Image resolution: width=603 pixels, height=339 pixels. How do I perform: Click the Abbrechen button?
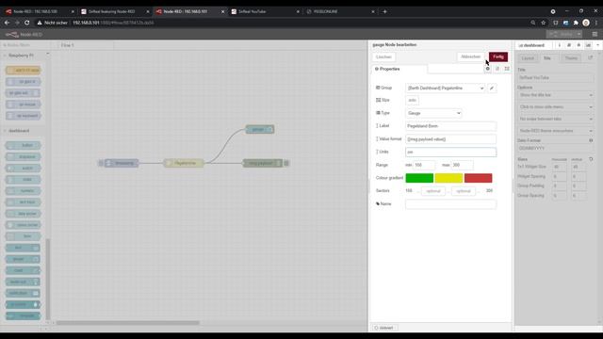(x=470, y=56)
